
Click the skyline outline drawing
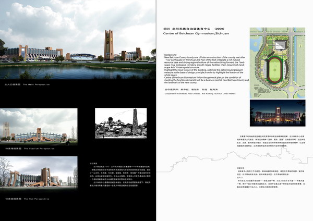pos(235,161)
